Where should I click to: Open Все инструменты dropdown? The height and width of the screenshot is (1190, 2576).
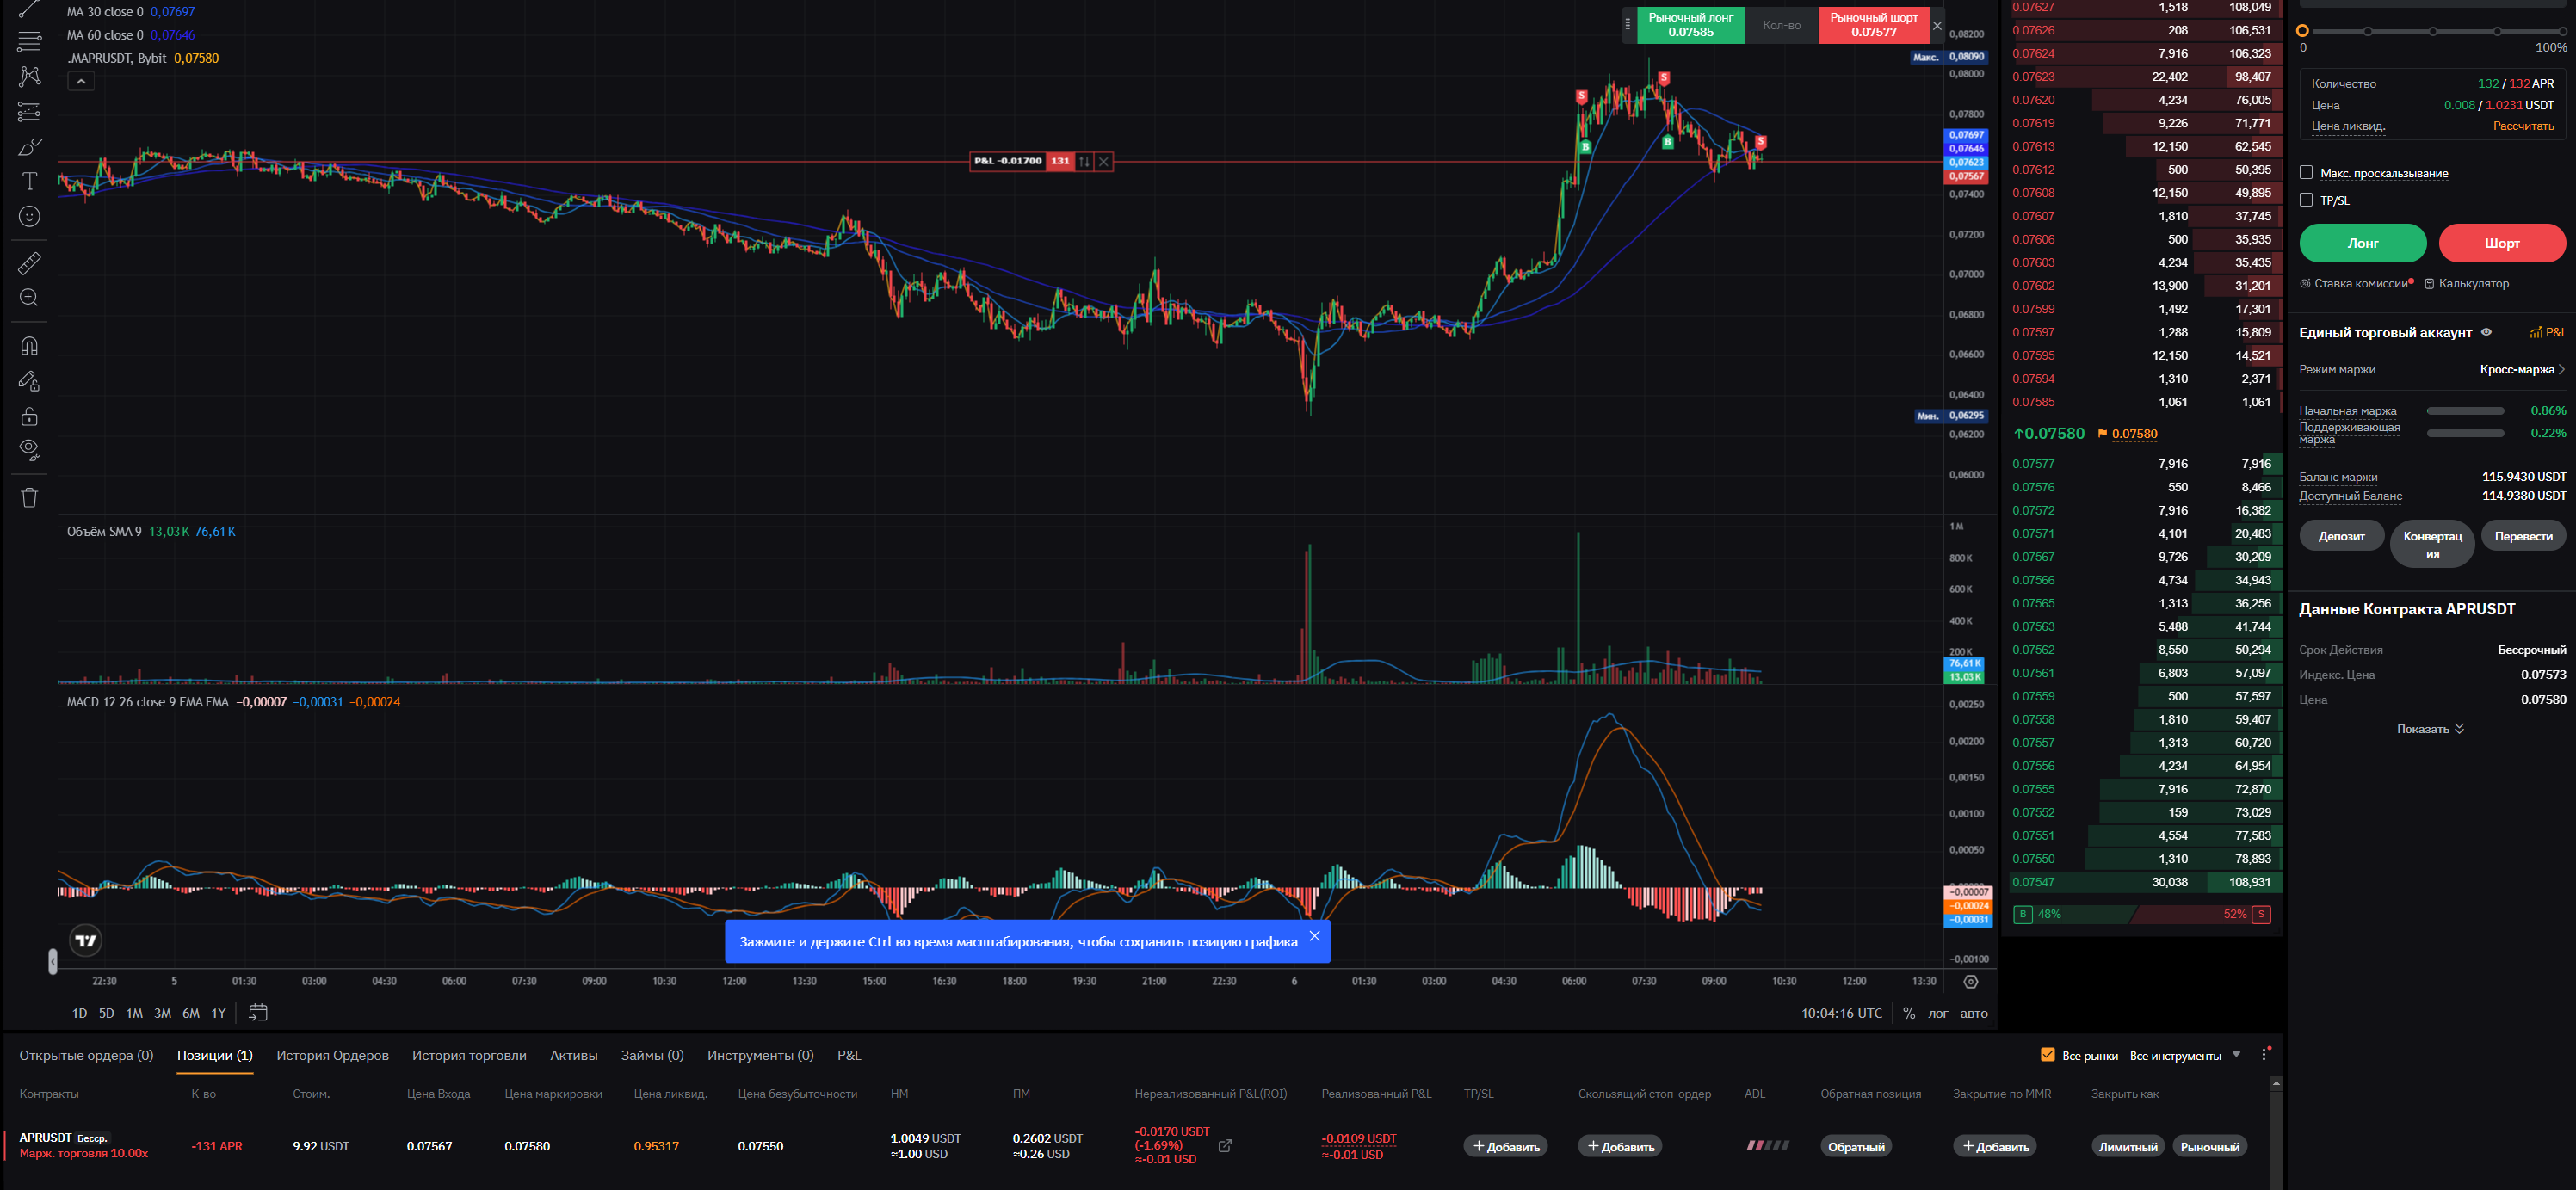click(x=2184, y=1056)
